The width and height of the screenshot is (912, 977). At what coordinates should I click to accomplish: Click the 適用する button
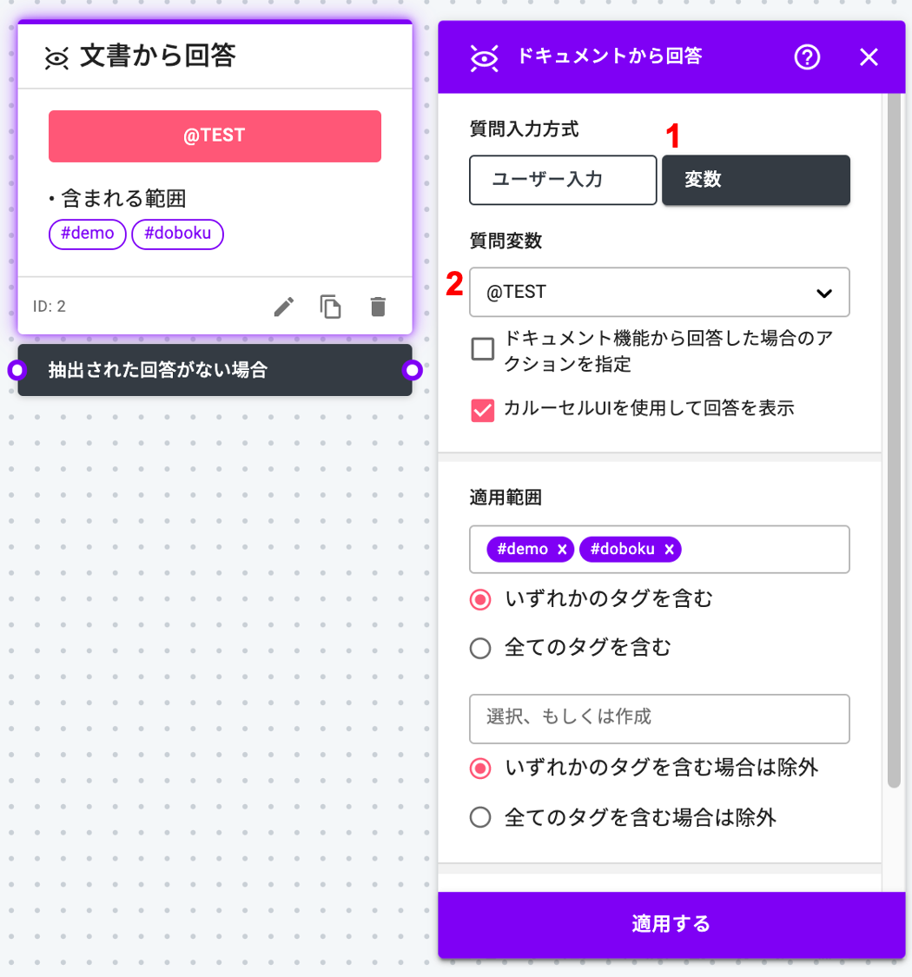coord(671,925)
